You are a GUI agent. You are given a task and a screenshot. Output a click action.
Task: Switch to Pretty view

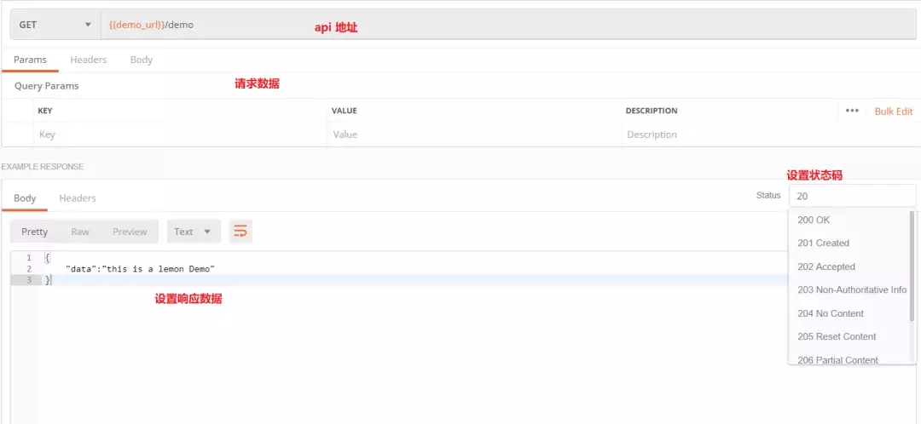pyautogui.click(x=34, y=232)
